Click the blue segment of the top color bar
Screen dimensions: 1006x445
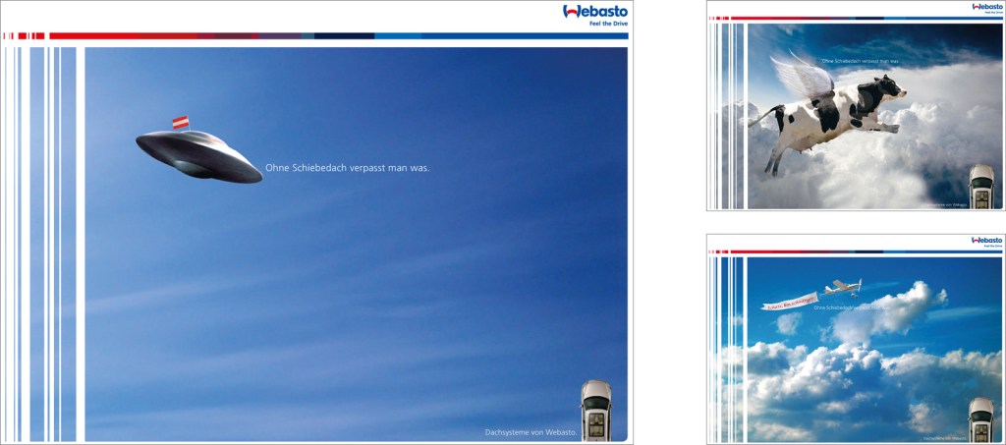[511, 36]
